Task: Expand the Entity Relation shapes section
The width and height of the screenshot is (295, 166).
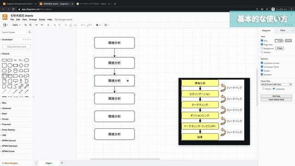Action: (8, 130)
